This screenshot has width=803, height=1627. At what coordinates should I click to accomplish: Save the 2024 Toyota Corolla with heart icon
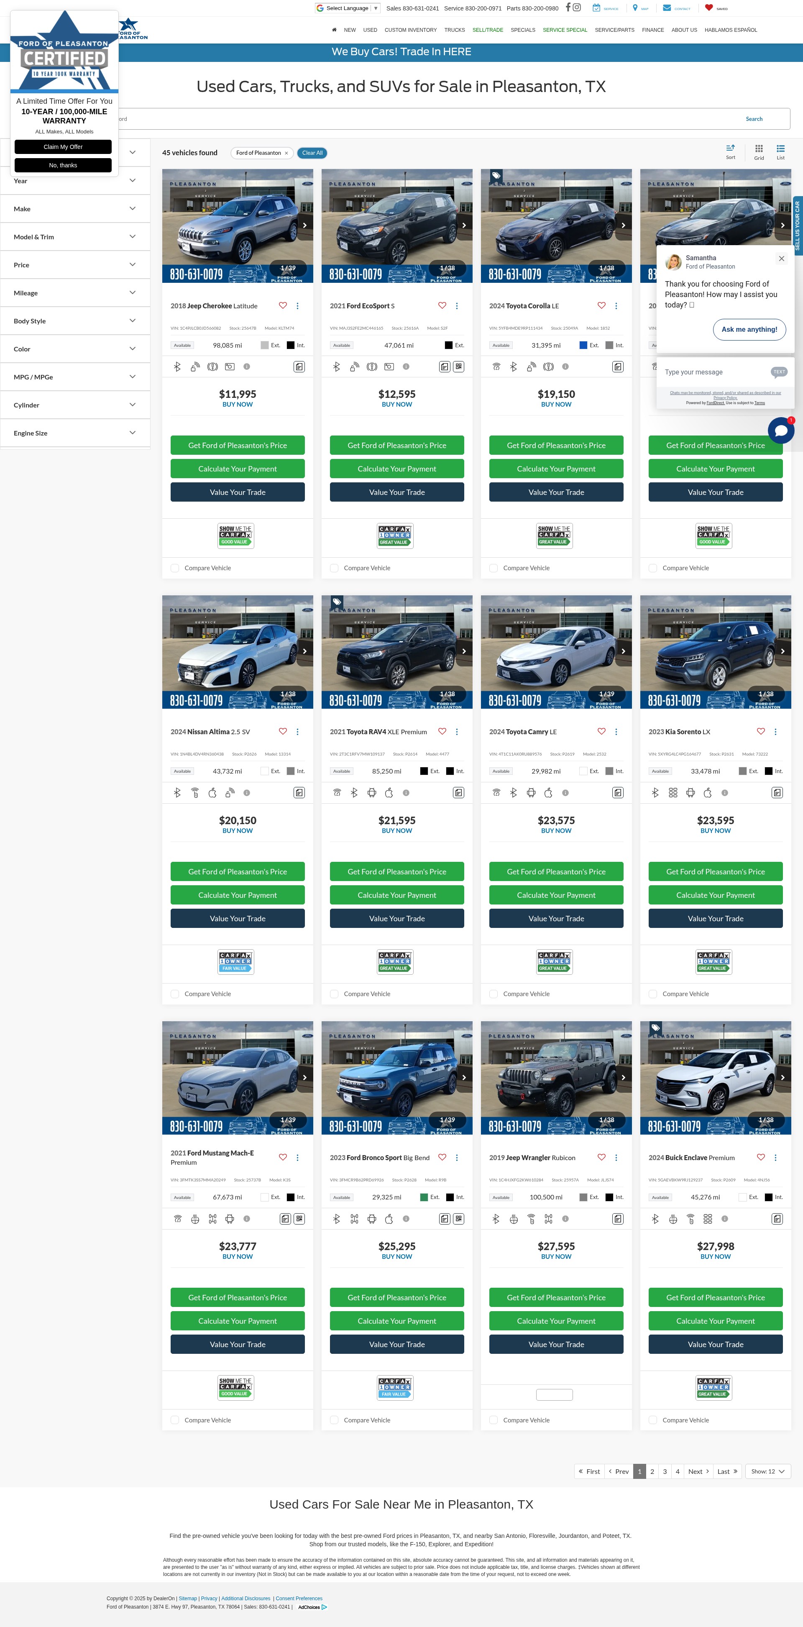601,306
